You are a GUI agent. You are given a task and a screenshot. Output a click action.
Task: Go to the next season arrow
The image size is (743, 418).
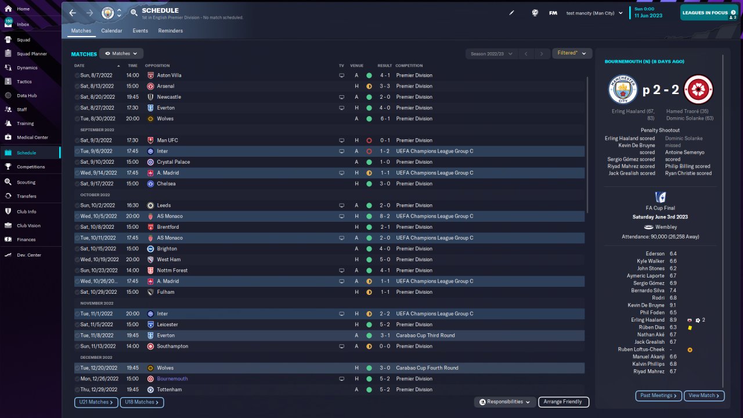click(542, 53)
